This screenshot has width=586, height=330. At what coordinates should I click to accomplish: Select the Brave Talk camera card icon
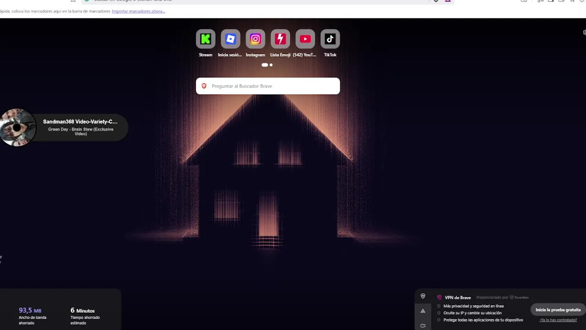(x=423, y=326)
